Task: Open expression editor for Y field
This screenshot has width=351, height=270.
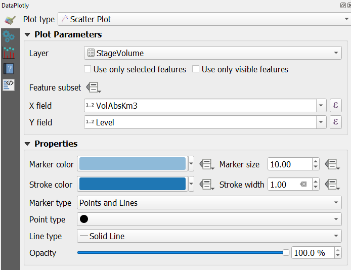Action: [x=335, y=122]
